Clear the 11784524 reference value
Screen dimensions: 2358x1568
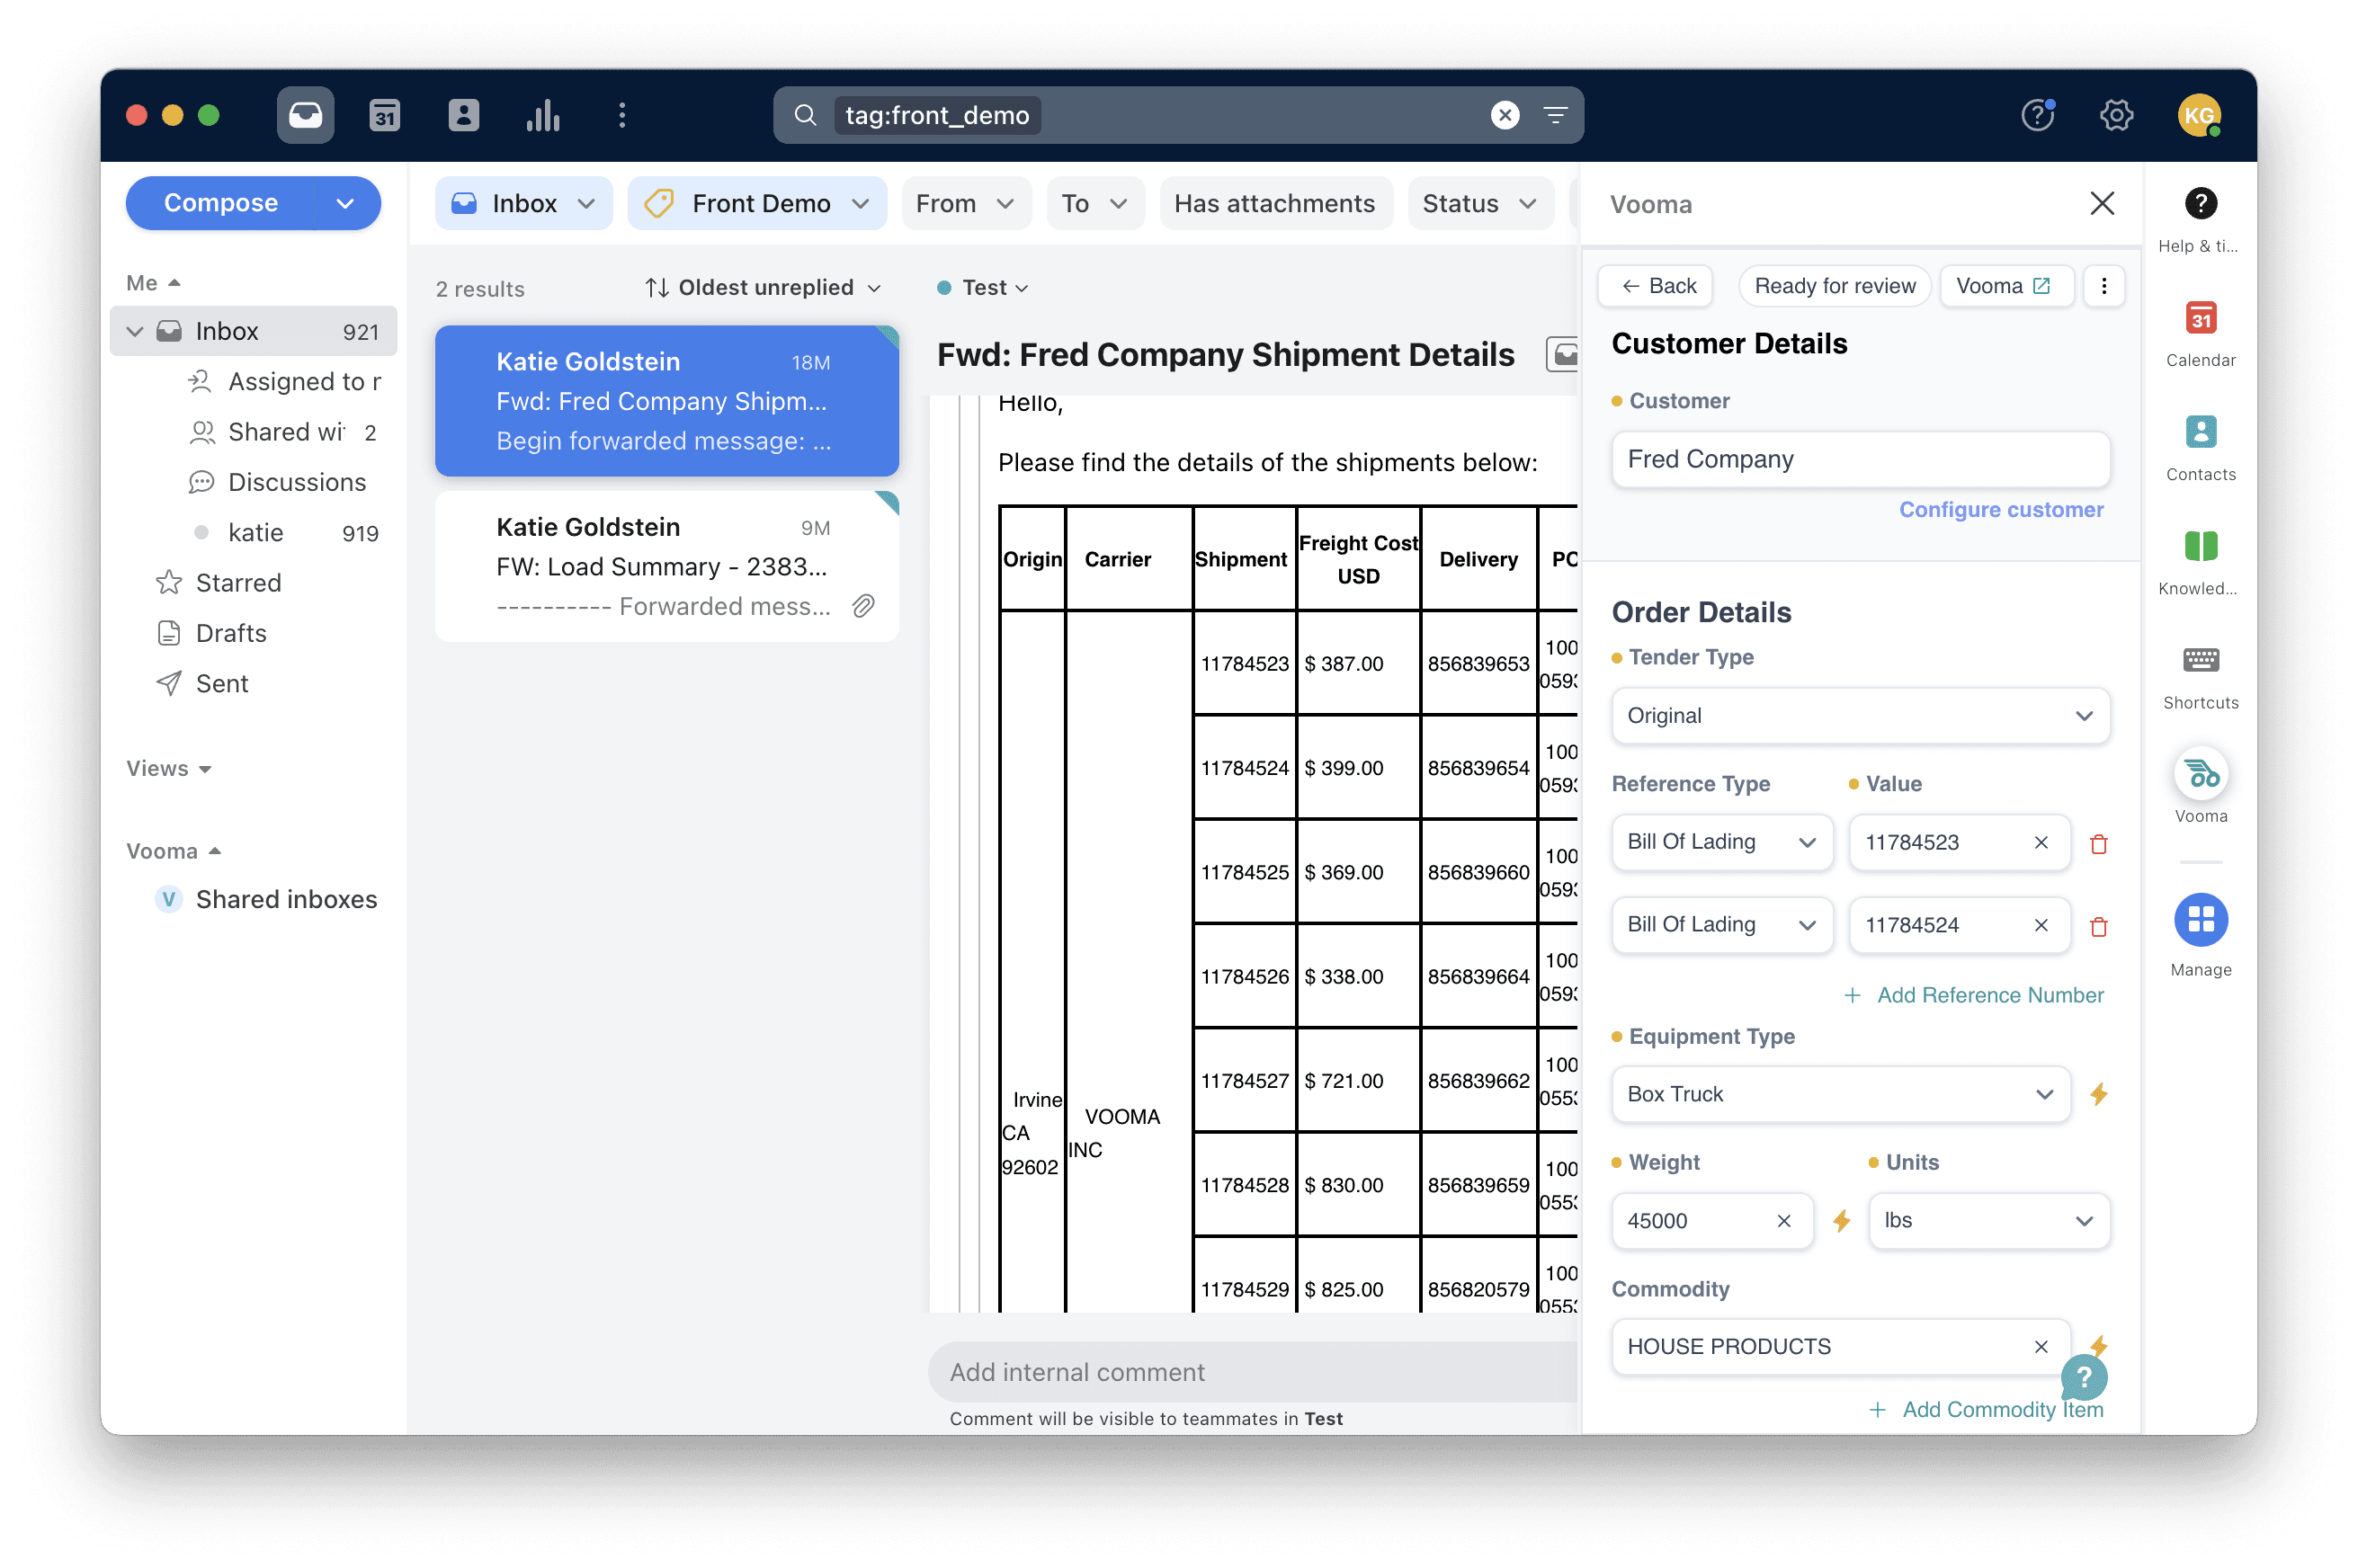click(x=2041, y=925)
